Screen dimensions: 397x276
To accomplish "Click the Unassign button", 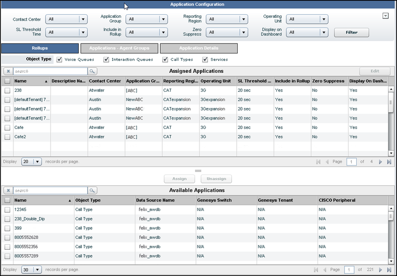I will click(x=216, y=179).
